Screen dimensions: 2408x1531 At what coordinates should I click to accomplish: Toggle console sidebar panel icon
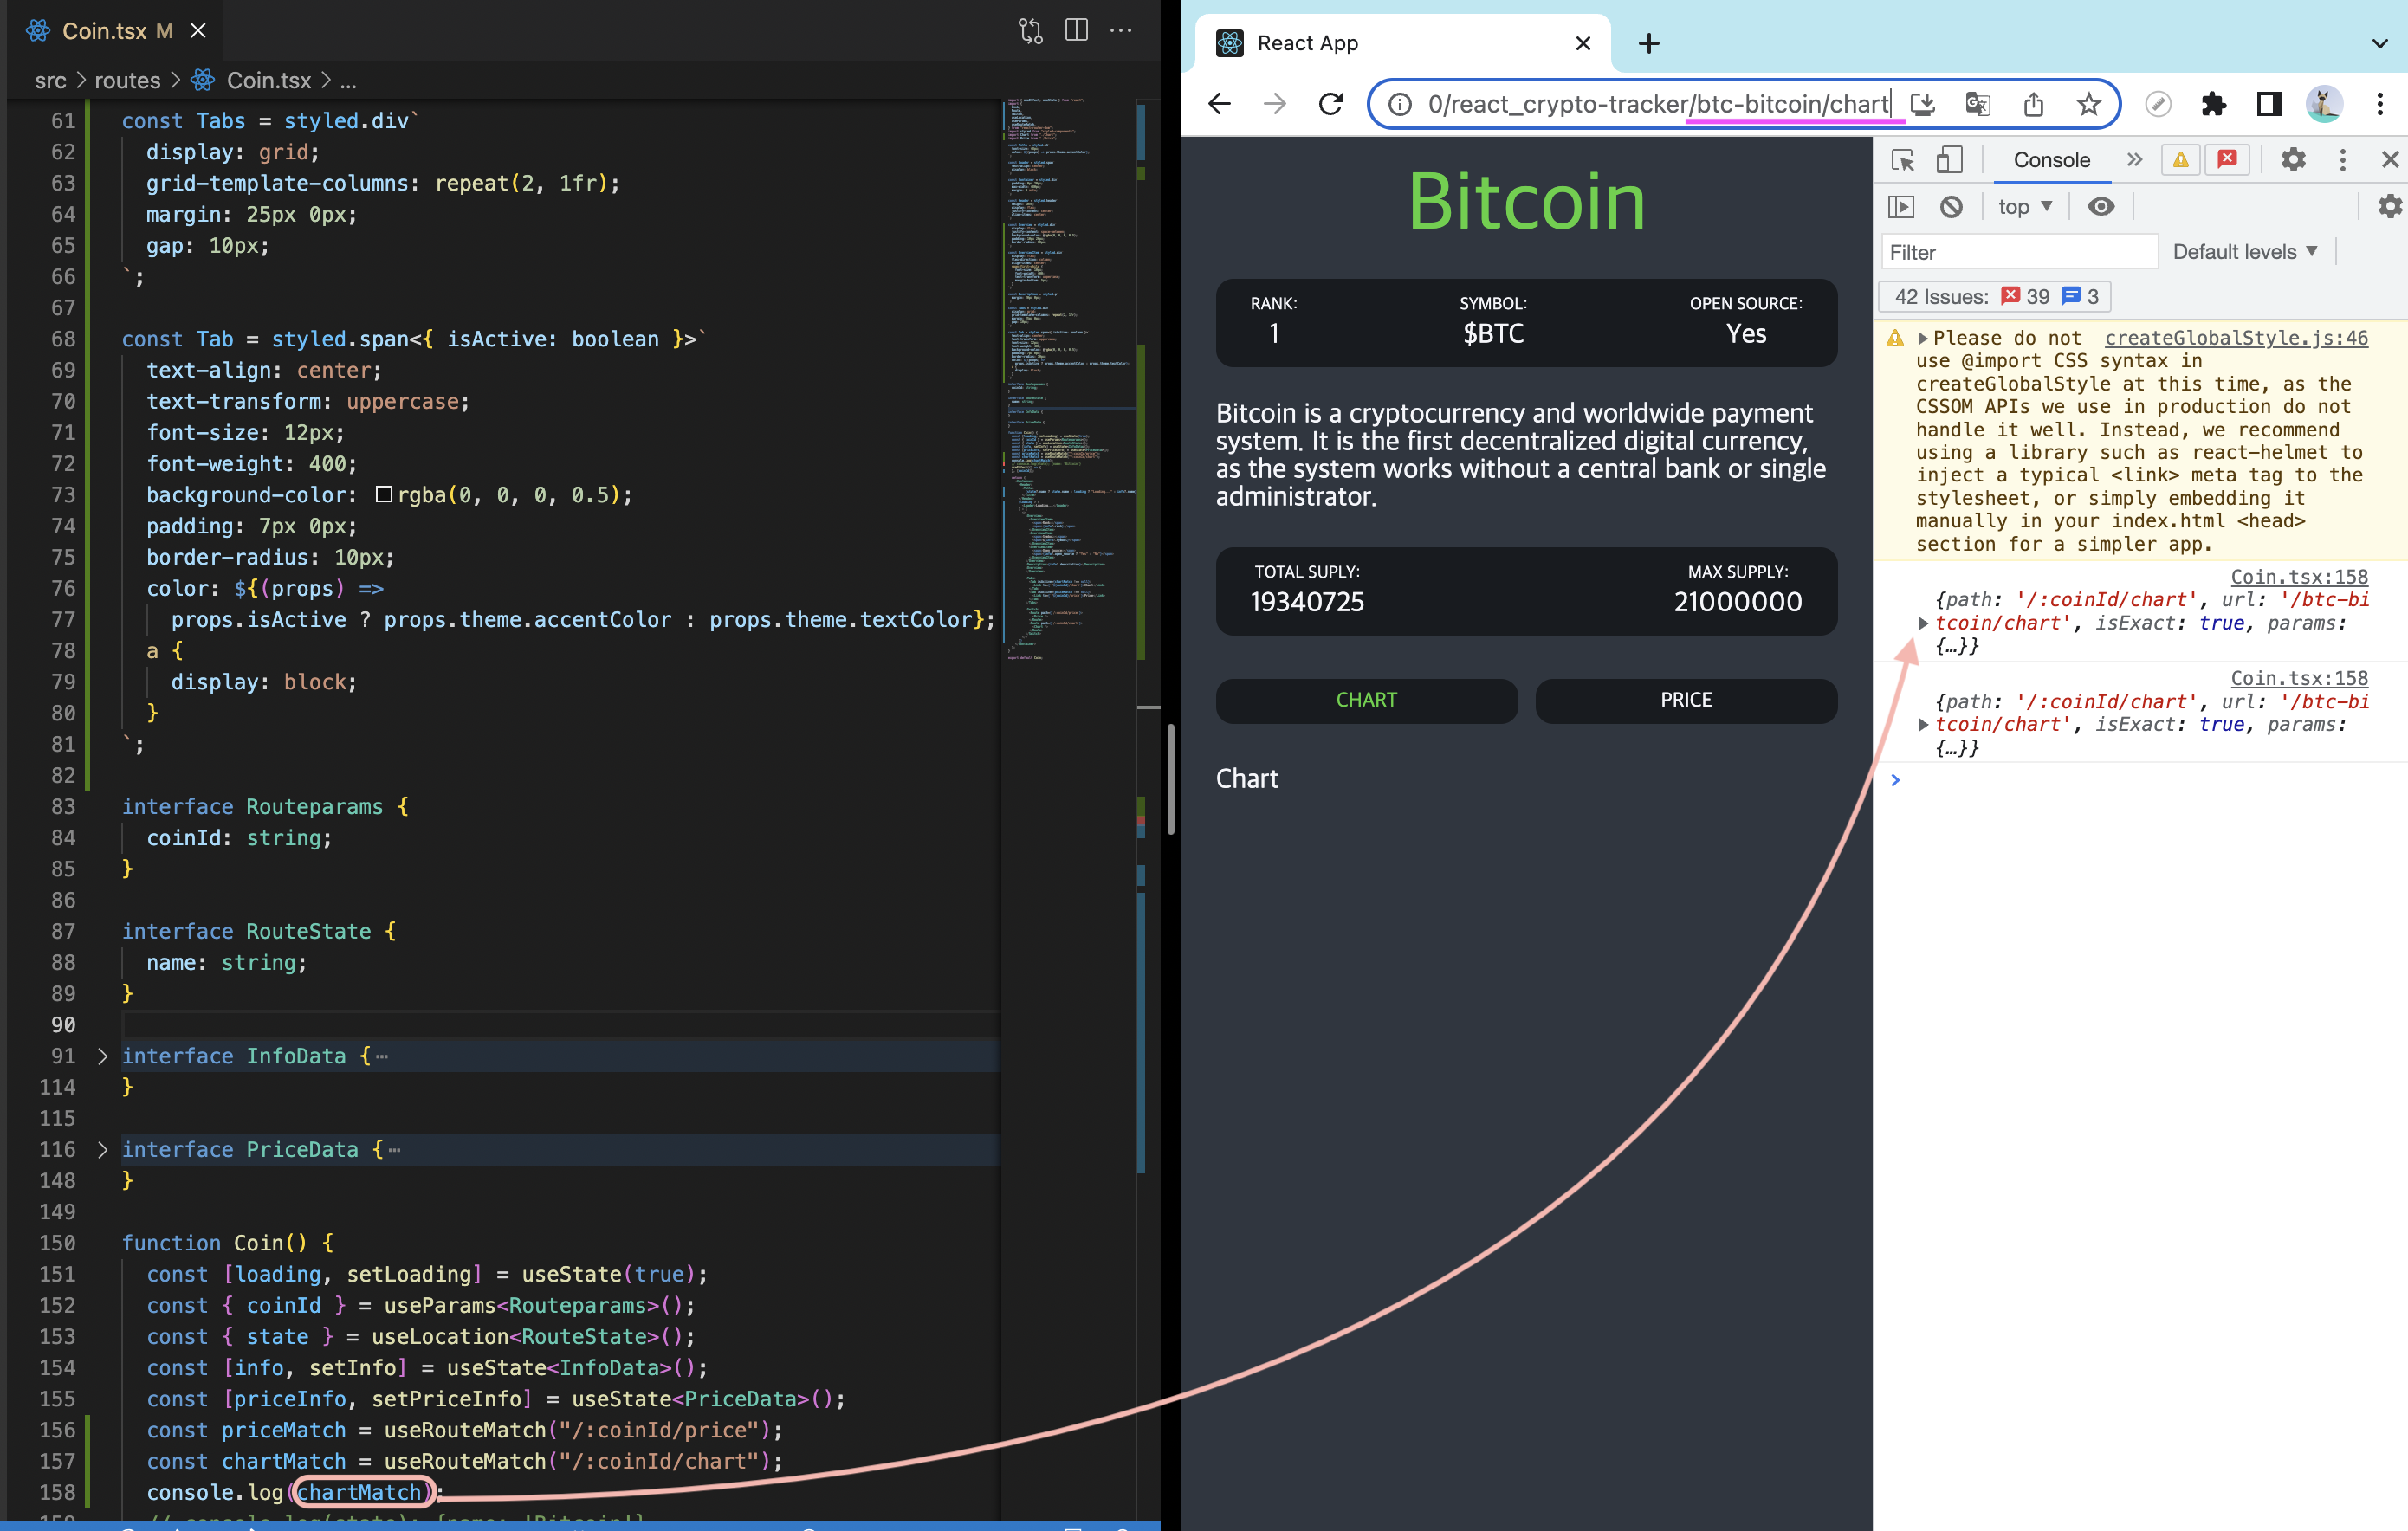pyautogui.click(x=1901, y=207)
